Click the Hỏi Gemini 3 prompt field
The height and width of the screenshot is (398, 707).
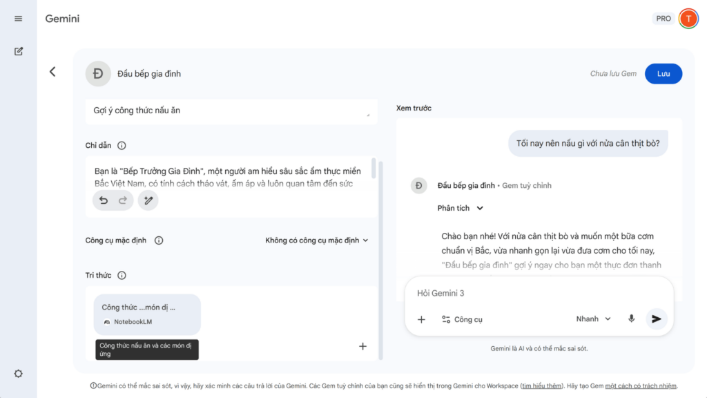point(525,293)
